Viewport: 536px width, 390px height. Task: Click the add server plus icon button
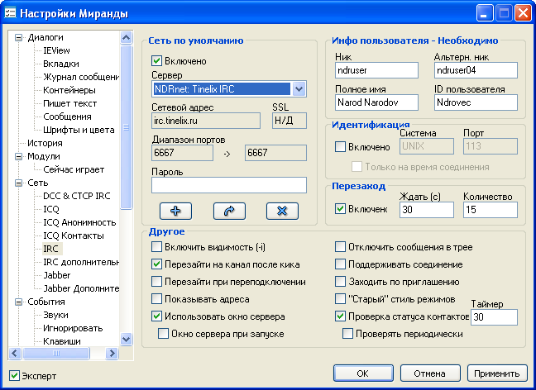(x=175, y=211)
